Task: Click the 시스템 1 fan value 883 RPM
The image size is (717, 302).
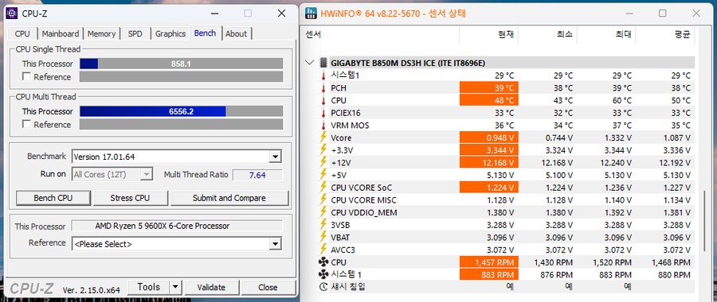Action: [x=489, y=275]
